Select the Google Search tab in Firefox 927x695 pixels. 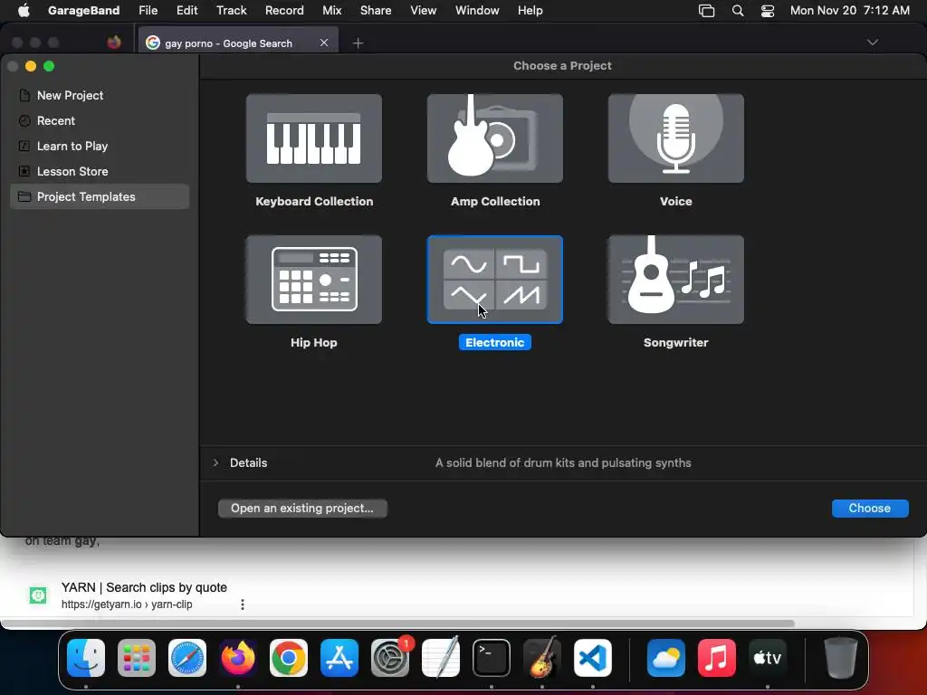pos(238,43)
